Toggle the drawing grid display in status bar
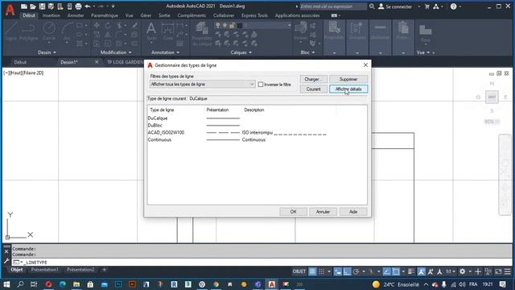 coord(312,271)
